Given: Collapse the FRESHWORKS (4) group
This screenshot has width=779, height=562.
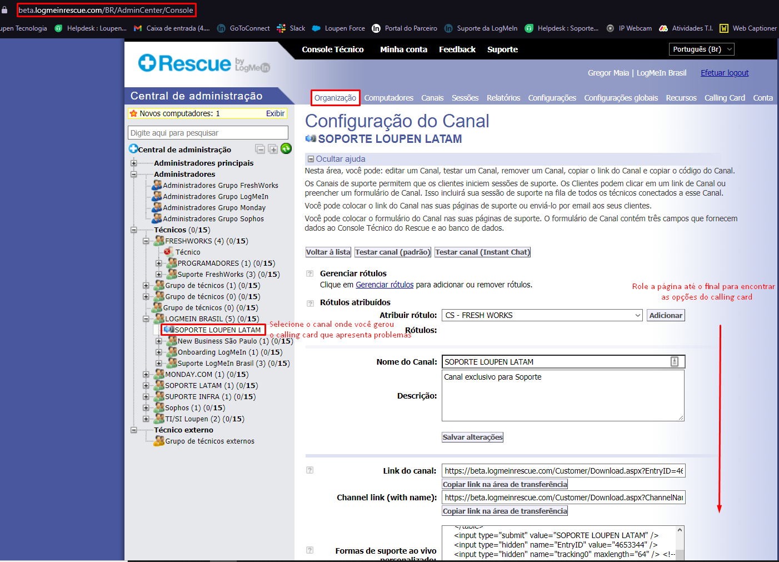Looking at the screenshot, I should (x=146, y=241).
